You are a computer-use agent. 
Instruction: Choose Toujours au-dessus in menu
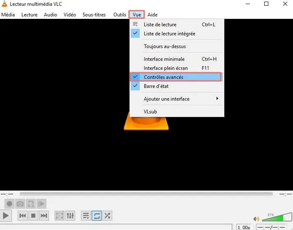coord(165,46)
